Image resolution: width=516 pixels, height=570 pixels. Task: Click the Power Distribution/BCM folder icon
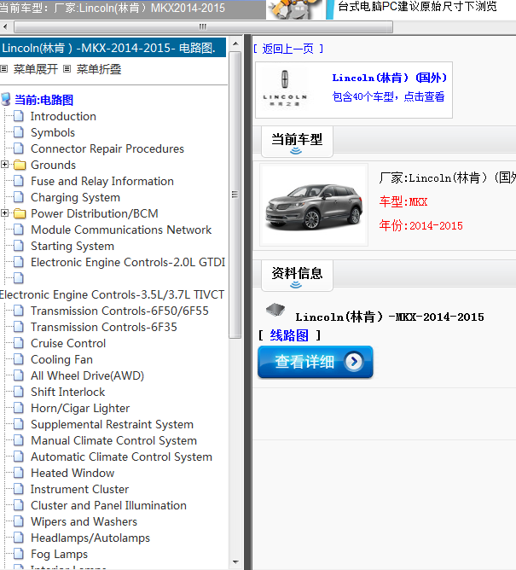20,213
